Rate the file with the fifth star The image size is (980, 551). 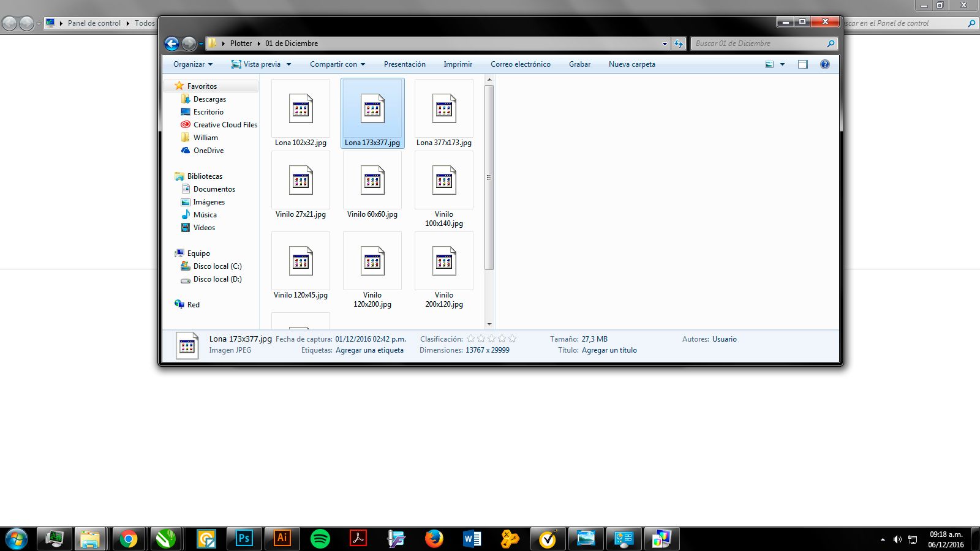point(512,339)
